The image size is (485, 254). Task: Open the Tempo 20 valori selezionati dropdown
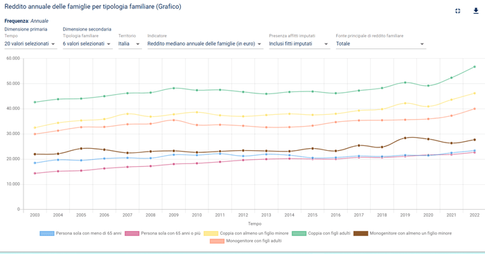pos(30,44)
